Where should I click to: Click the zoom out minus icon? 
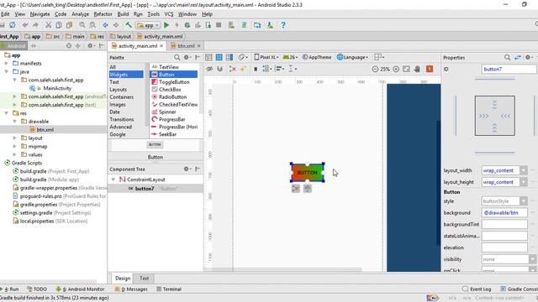pyautogui.click(x=375, y=69)
